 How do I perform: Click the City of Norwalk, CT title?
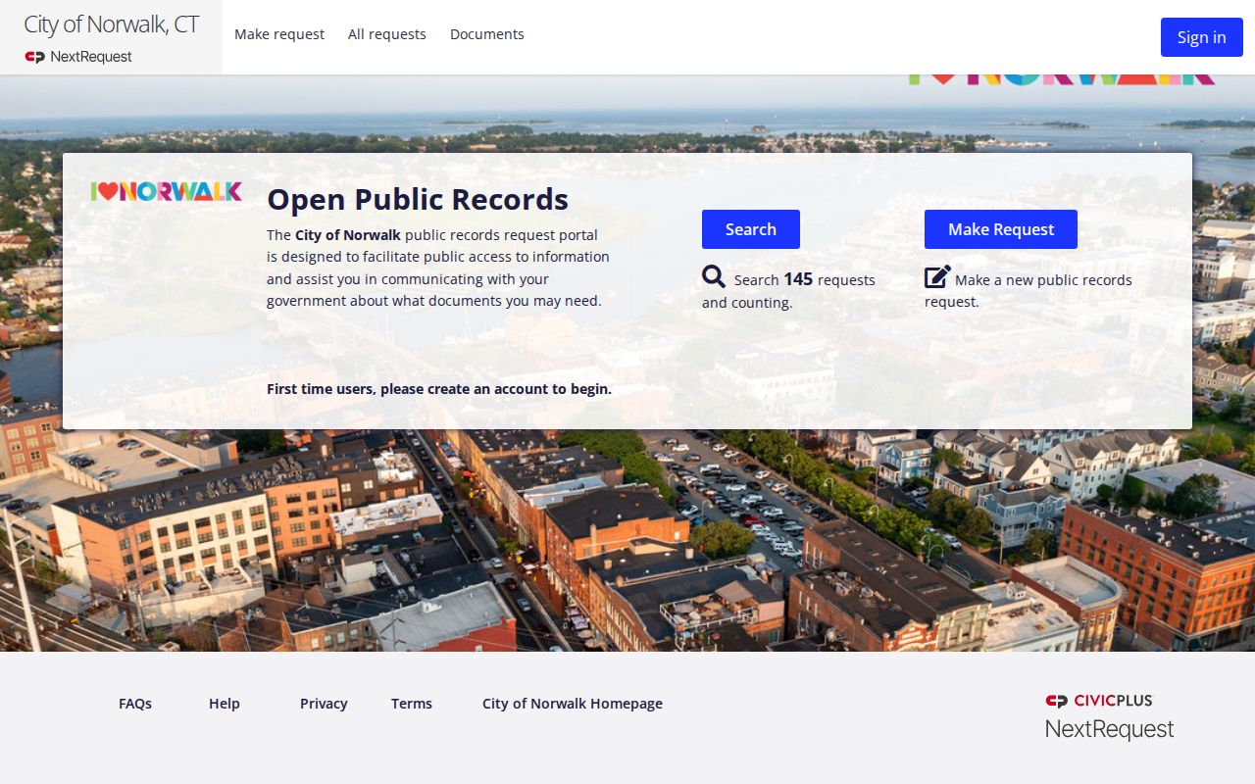112,24
